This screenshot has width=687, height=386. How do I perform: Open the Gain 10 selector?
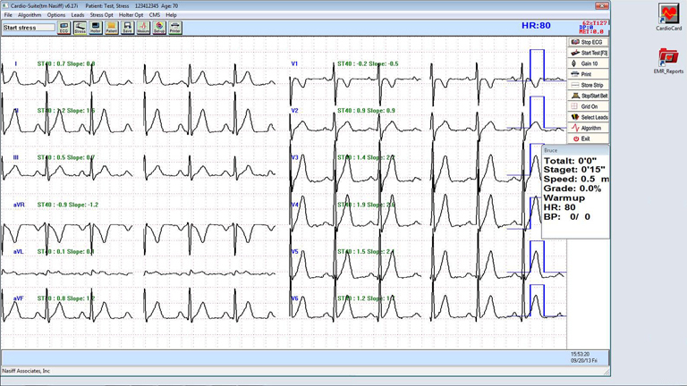[589, 63]
